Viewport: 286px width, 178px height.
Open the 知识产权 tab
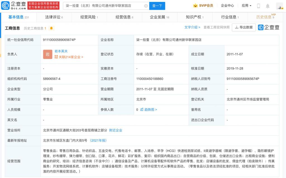coord(194,17)
